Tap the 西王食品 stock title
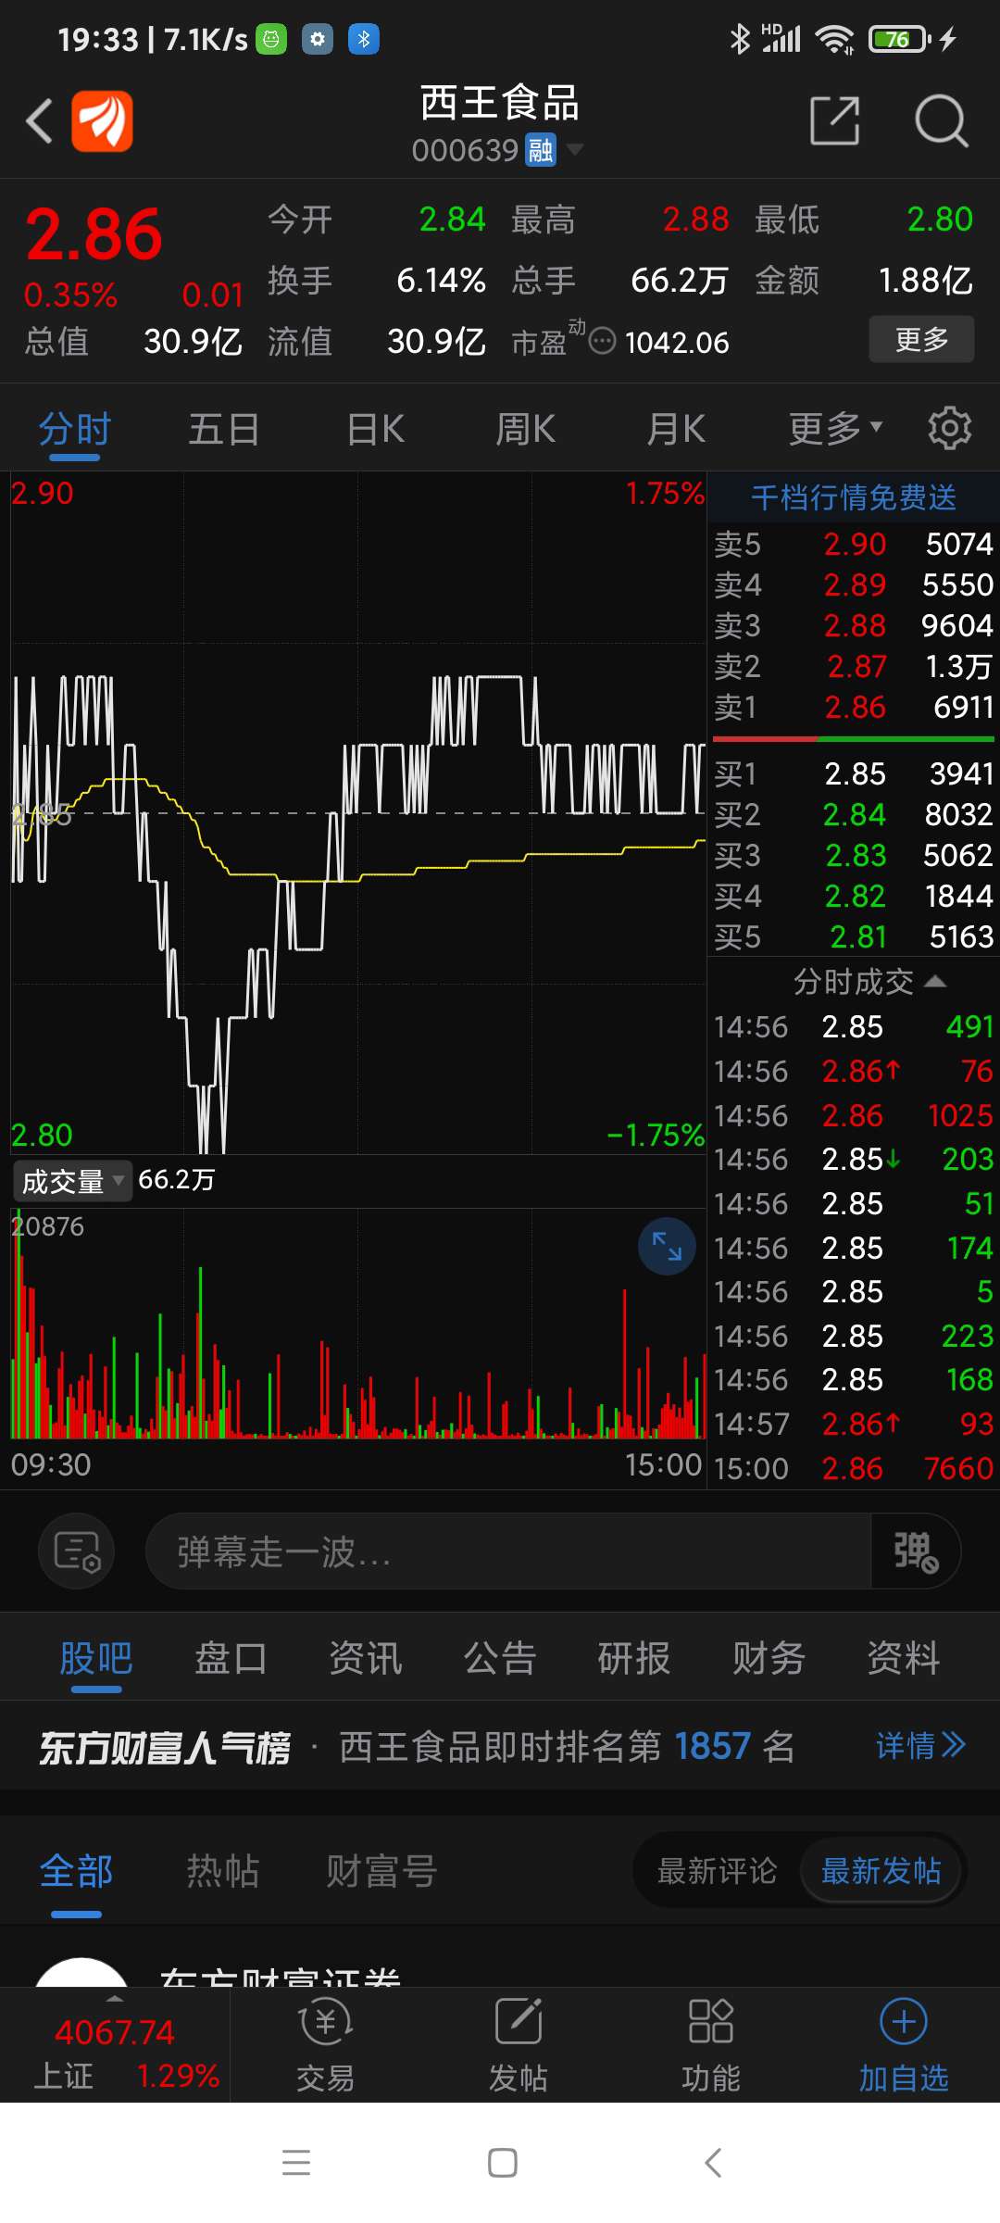The height and width of the screenshot is (2223, 1000). coord(500,103)
